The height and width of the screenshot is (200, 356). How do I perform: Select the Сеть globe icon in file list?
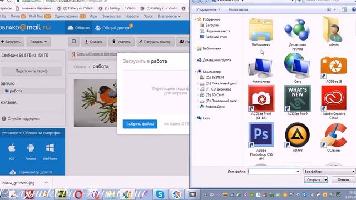tap(297, 66)
